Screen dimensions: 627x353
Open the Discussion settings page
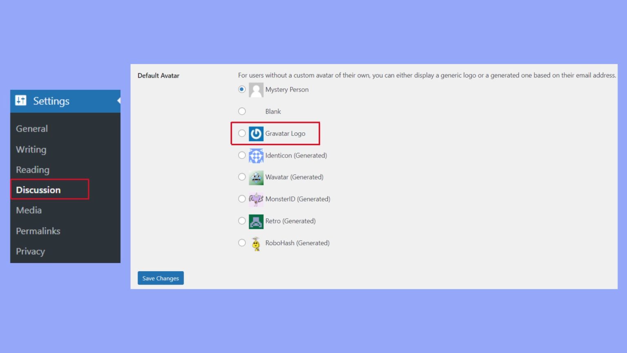(38, 190)
